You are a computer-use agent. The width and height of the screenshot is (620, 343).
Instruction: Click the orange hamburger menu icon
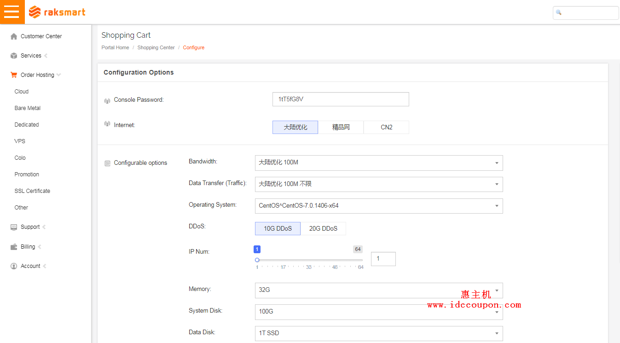click(x=12, y=12)
